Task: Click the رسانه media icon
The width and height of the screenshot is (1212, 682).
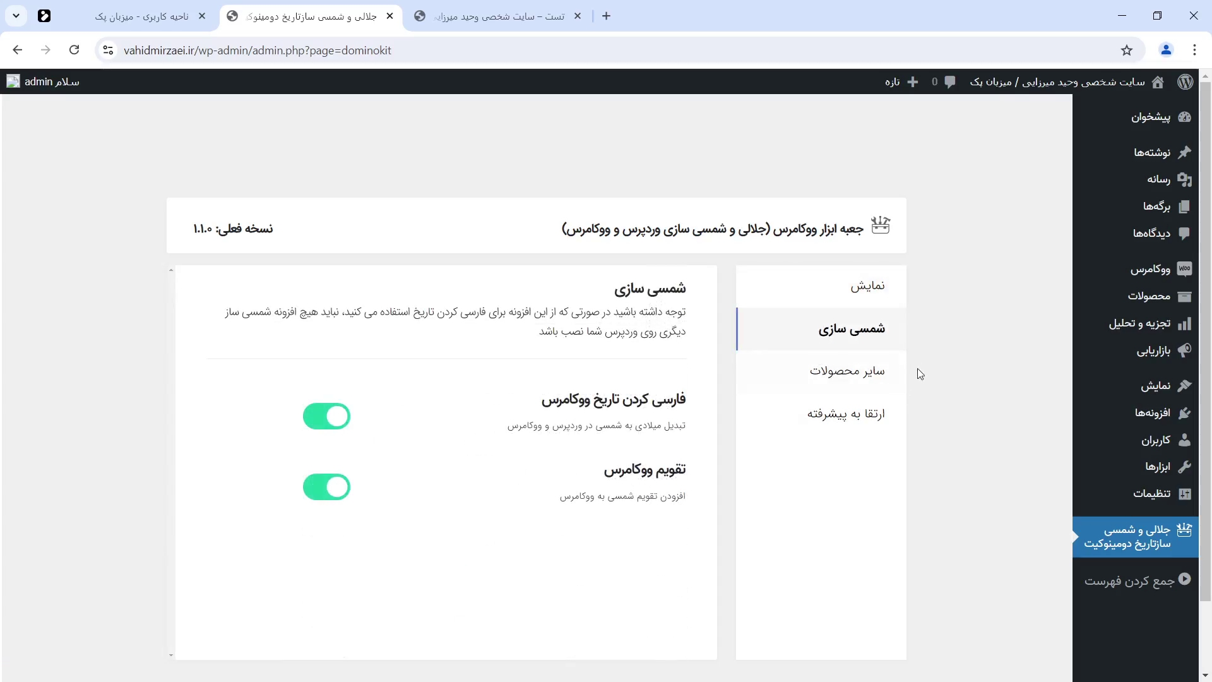Action: (1184, 179)
